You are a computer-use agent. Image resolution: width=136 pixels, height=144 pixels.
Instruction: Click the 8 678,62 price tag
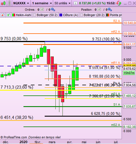[129, 69]
